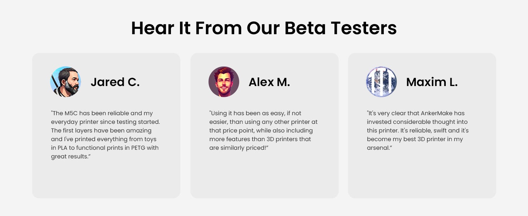
Task: Open the Alex M. review card
Action: [264, 125]
